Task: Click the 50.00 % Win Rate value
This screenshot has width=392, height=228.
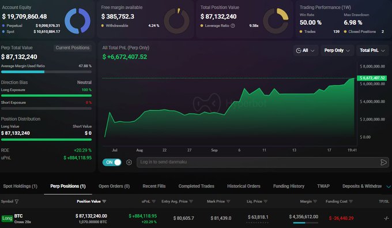Action: 311,23
